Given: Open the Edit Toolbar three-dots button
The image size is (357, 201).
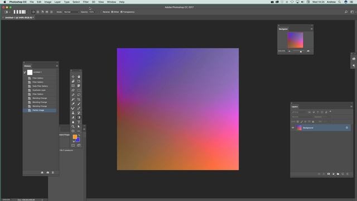Looking at the screenshot, I should (x=79, y=131).
